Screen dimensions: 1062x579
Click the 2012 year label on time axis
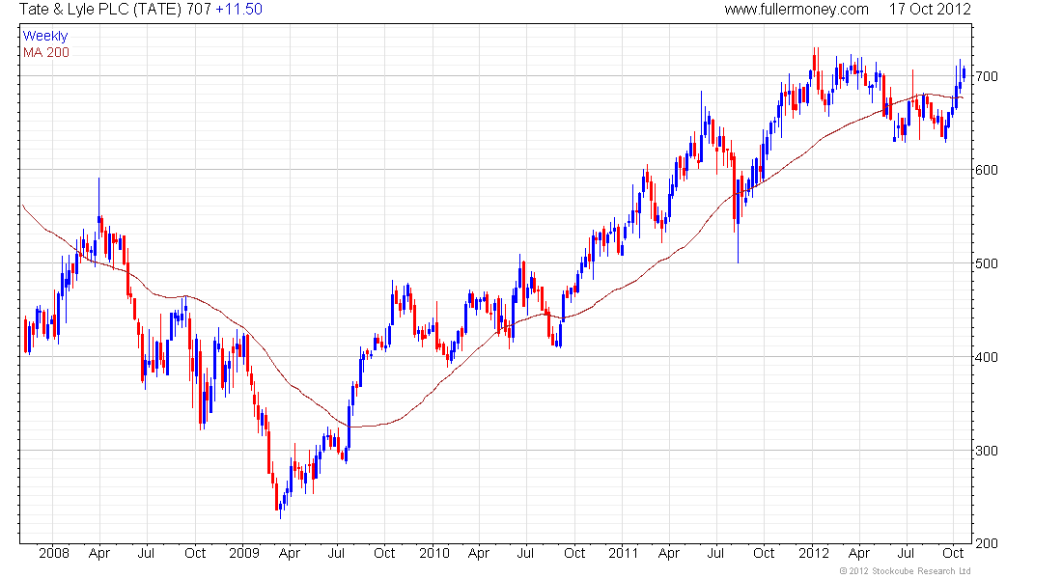pyautogui.click(x=814, y=553)
